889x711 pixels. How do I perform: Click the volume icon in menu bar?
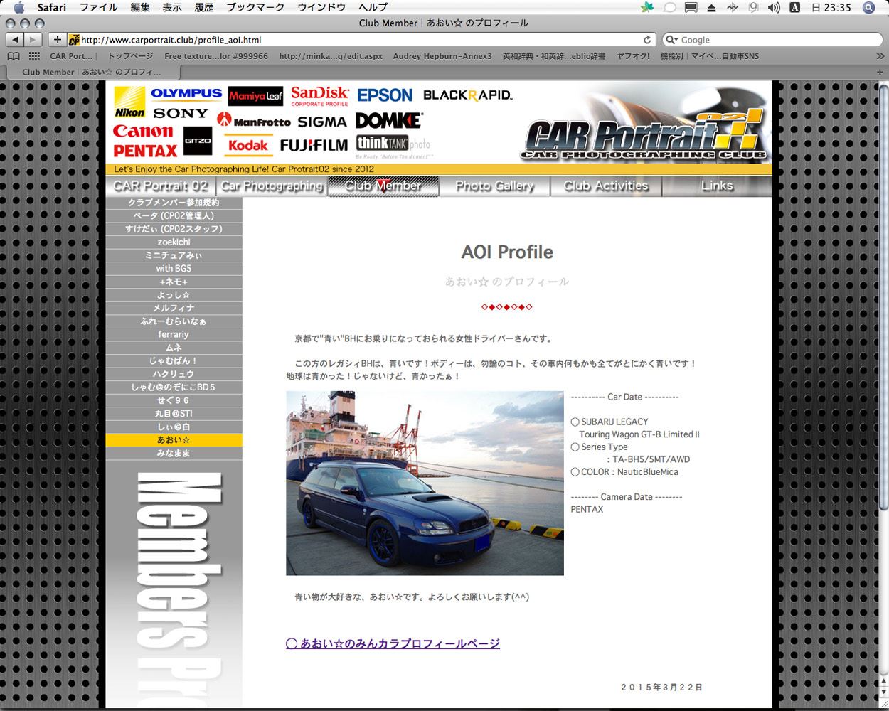coord(774,8)
